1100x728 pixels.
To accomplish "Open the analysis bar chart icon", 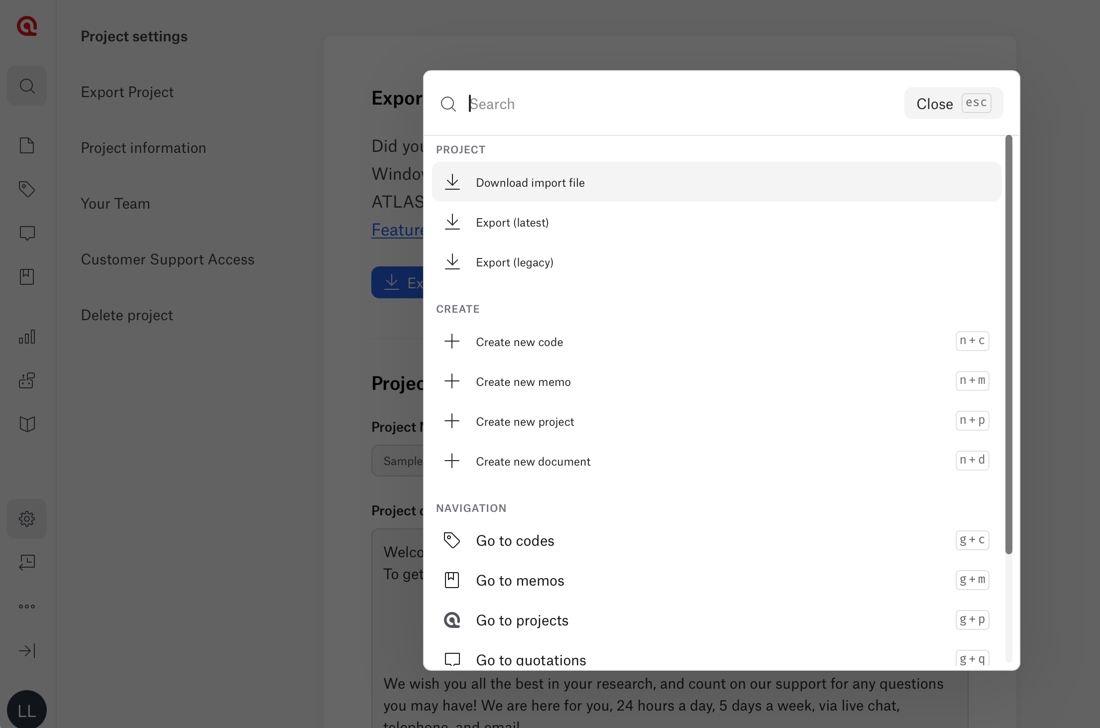I will pos(27,337).
